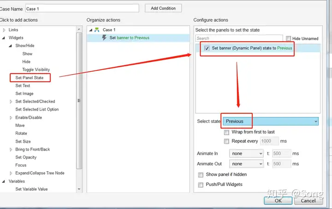Uncheck Set banner (Dynamic Panel) checkbox
This screenshot has height=209, width=332.
[x=207, y=48]
